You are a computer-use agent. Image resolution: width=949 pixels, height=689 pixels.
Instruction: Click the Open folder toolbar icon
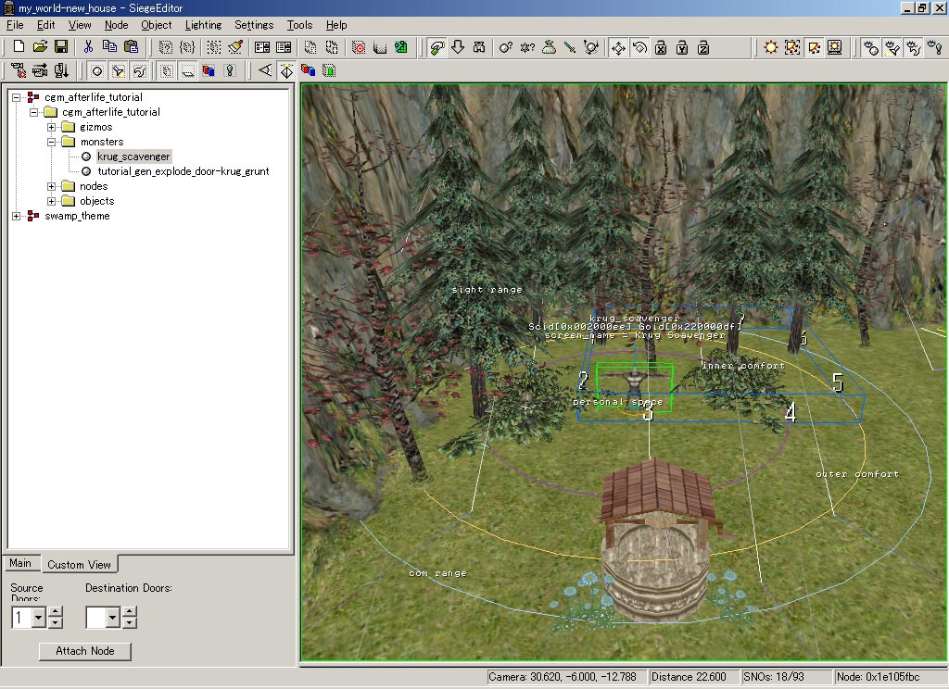(40, 46)
